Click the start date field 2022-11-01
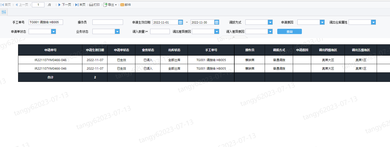The image size is (390, 147). click(x=165, y=22)
